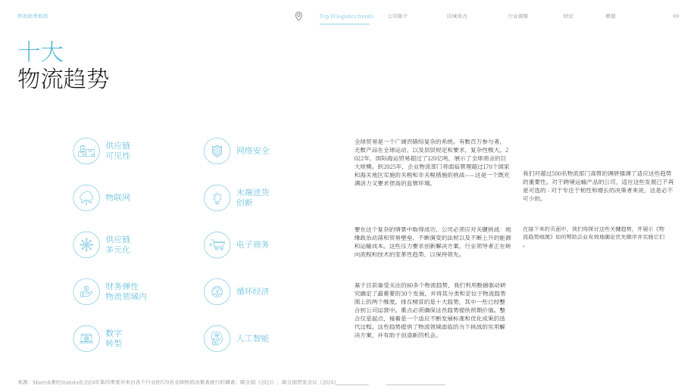Click the 供应链 多元化 label

click(117, 244)
